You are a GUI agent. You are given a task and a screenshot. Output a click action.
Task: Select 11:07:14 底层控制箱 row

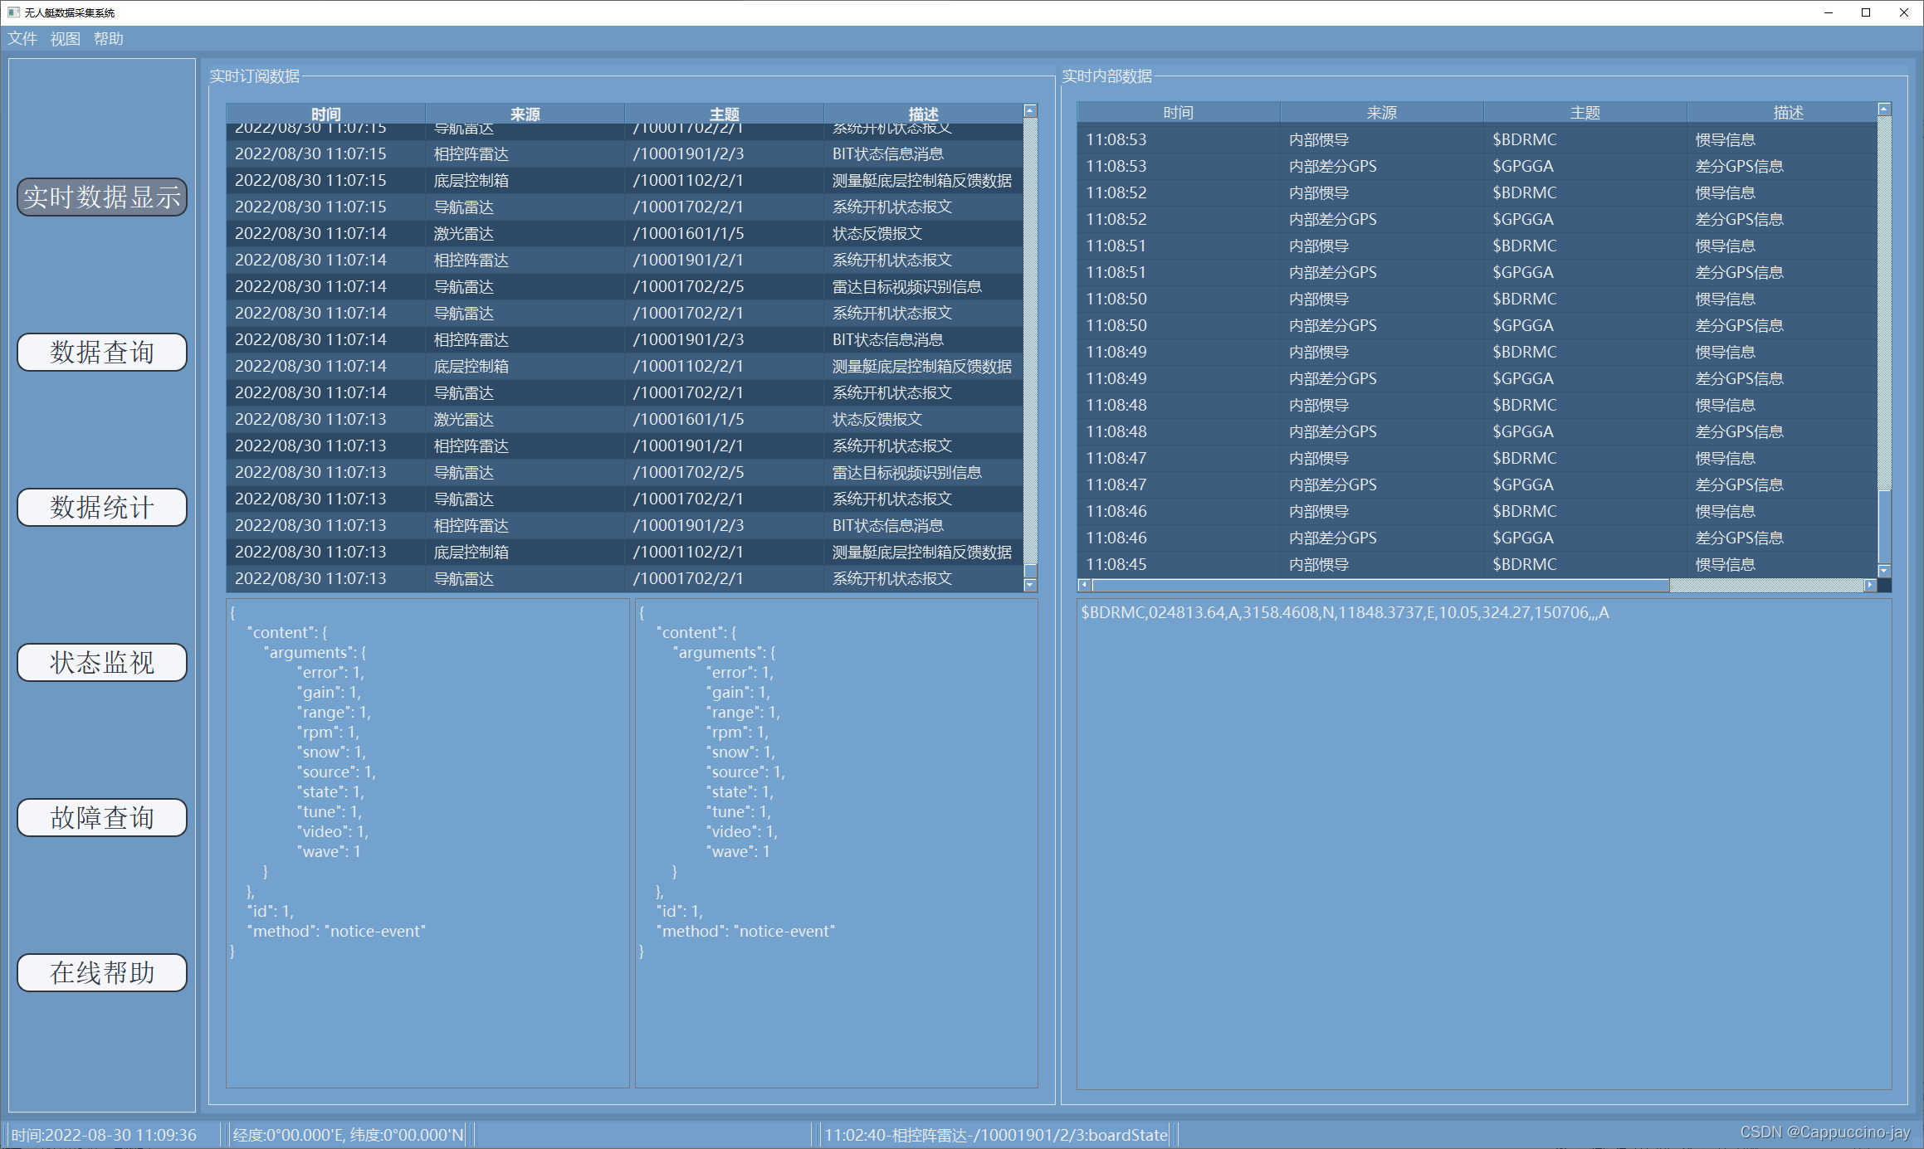click(x=624, y=367)
